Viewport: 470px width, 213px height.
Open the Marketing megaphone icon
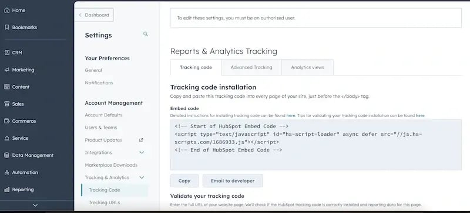(6, 70)
